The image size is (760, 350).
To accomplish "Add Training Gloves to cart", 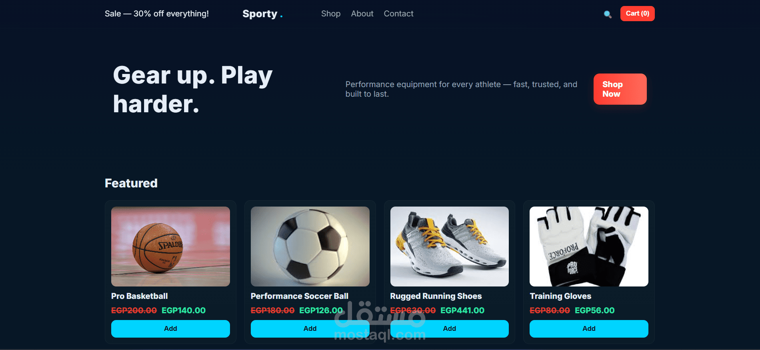I will click(x=589, y=329).
